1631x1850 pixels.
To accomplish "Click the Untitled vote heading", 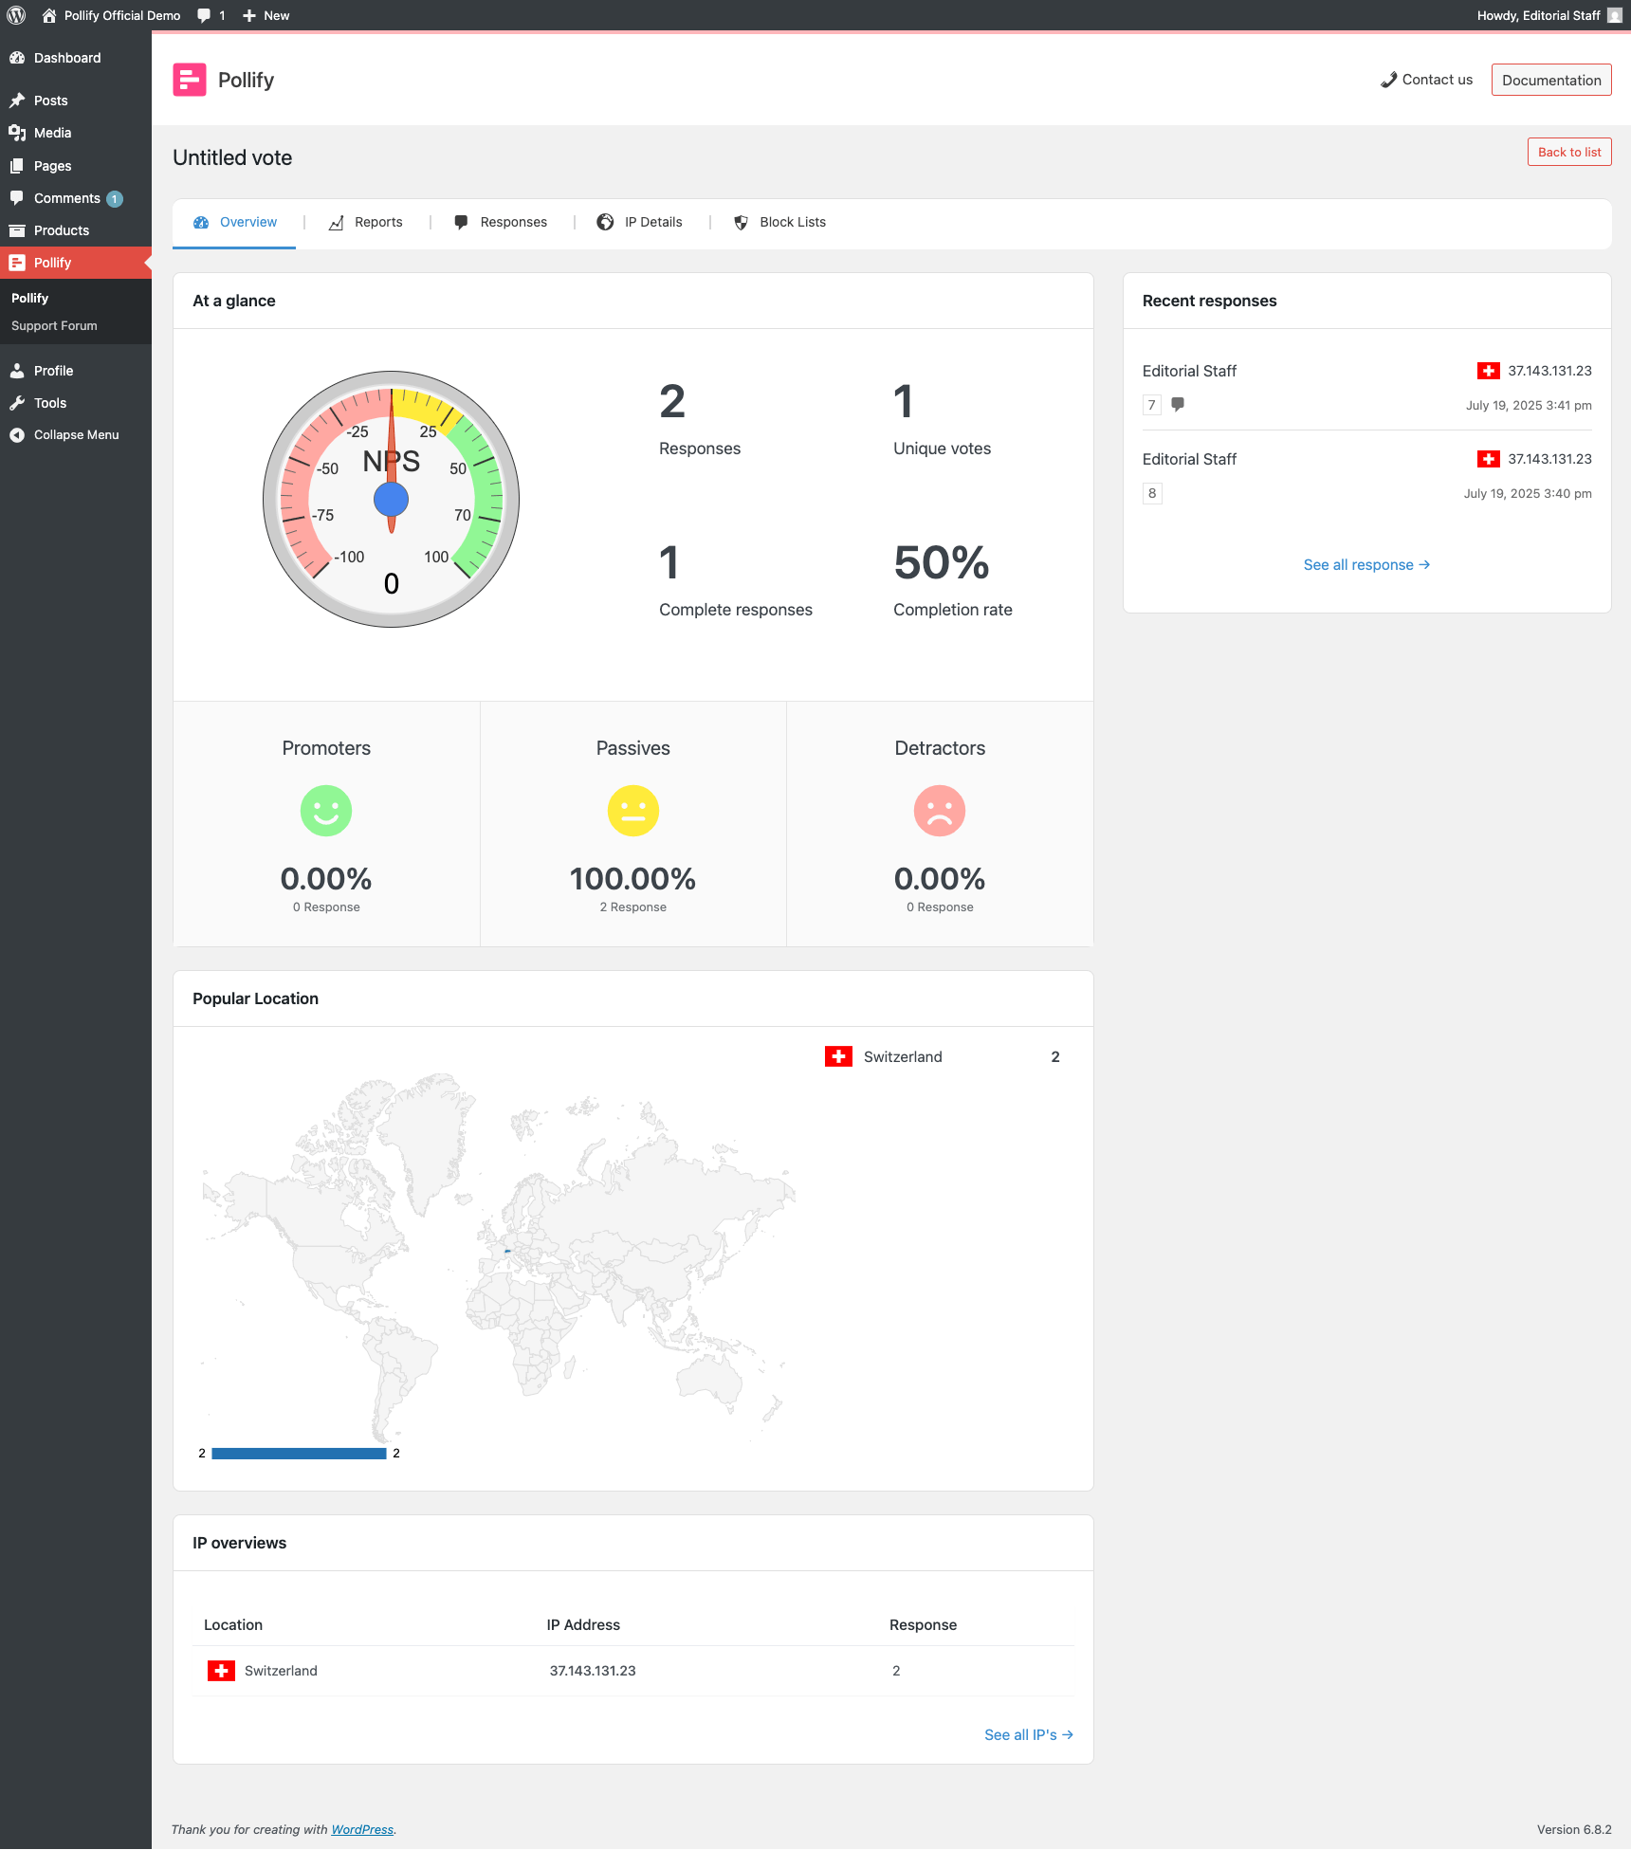I will (x=232, y=157).
